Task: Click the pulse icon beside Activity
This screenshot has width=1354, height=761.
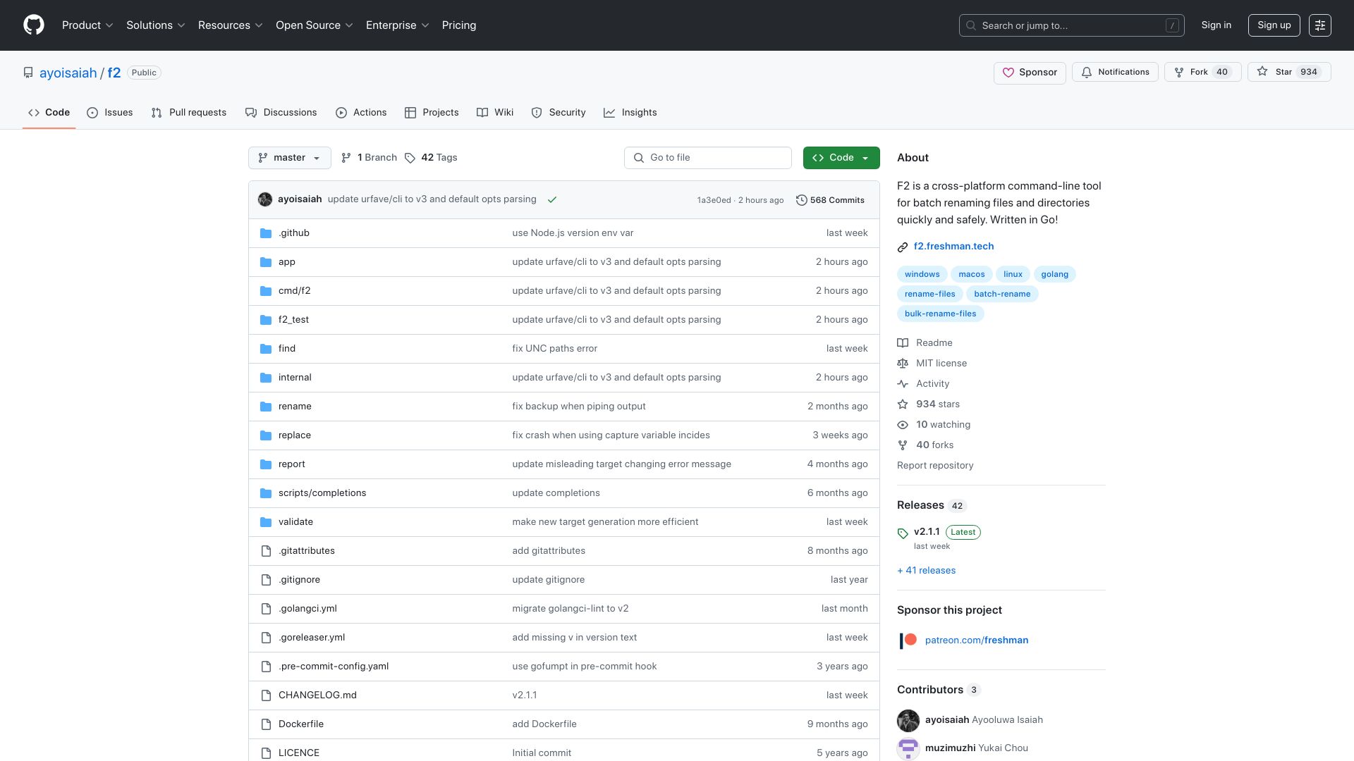Action: [903, 384]
